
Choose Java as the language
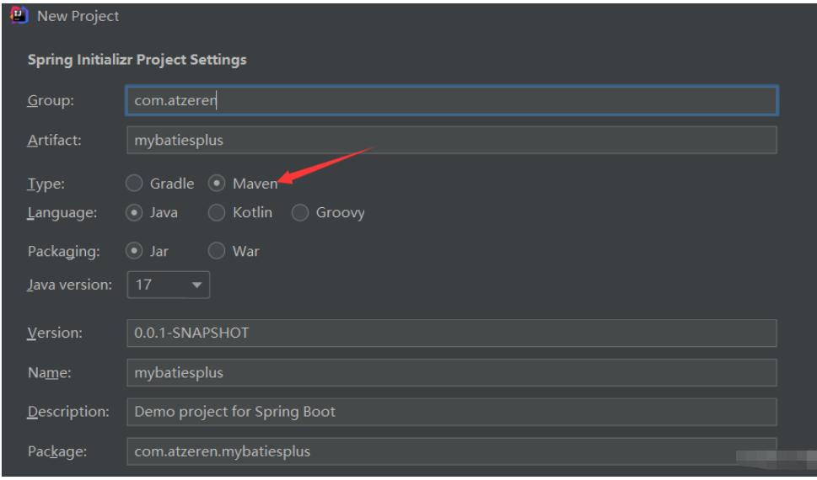(x=134, y=213)
